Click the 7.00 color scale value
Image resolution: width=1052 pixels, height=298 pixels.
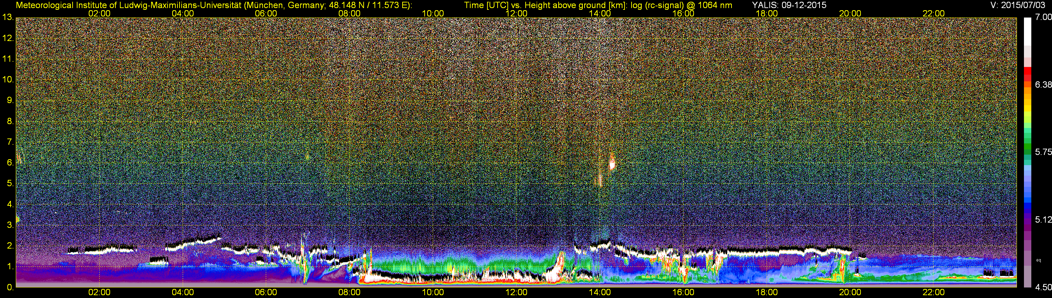(x=1043, y=17)
